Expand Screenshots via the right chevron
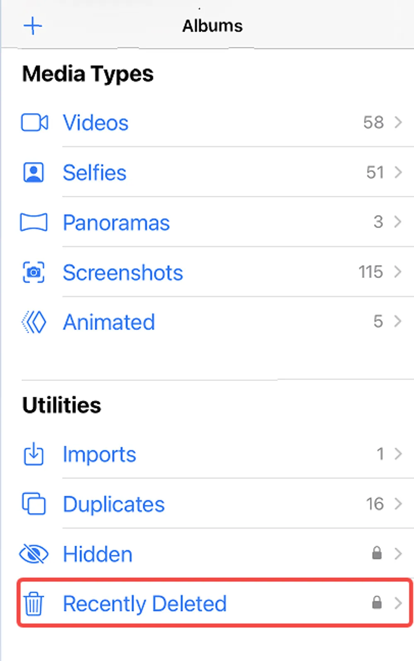Screen dimensions: 414x661 click(398, 272)
